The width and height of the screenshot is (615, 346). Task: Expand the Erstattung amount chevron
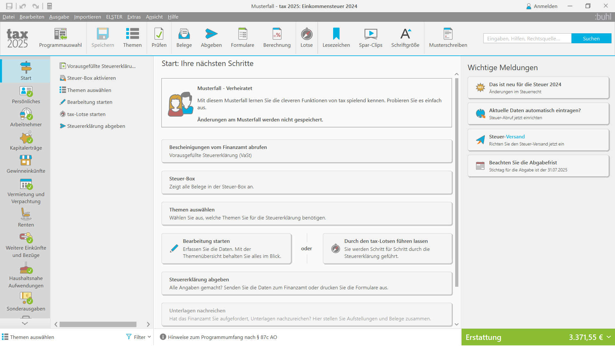point(608,337)
